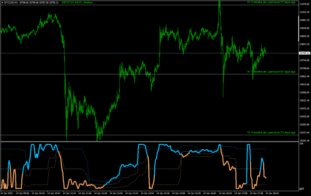Click the '14 Jan 18:10' time label

[272, 193]
